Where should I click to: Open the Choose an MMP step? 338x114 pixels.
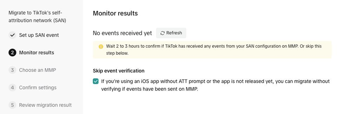pos(37,70)
